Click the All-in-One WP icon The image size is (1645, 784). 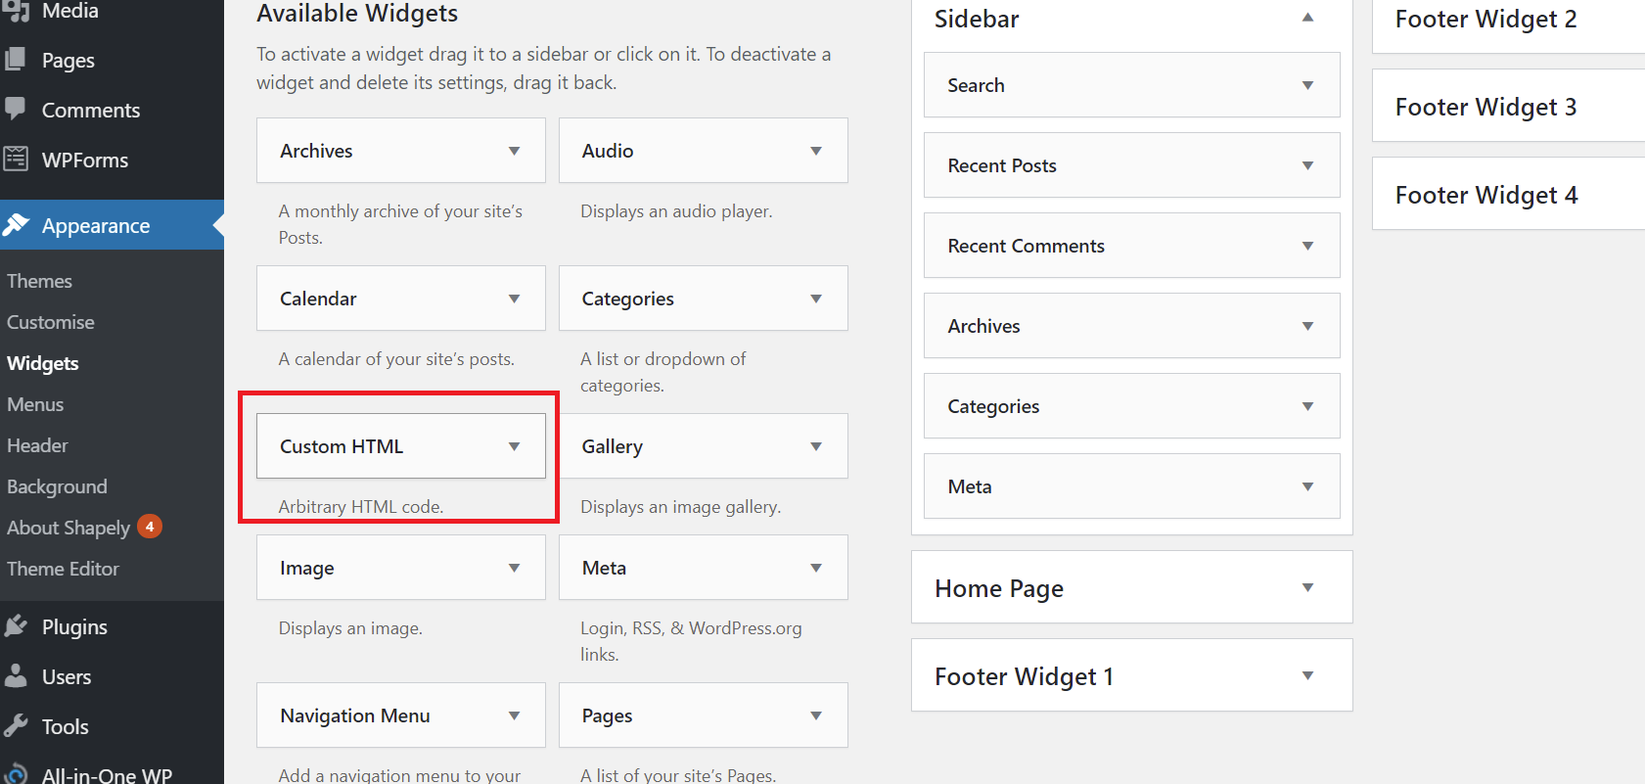16,774
